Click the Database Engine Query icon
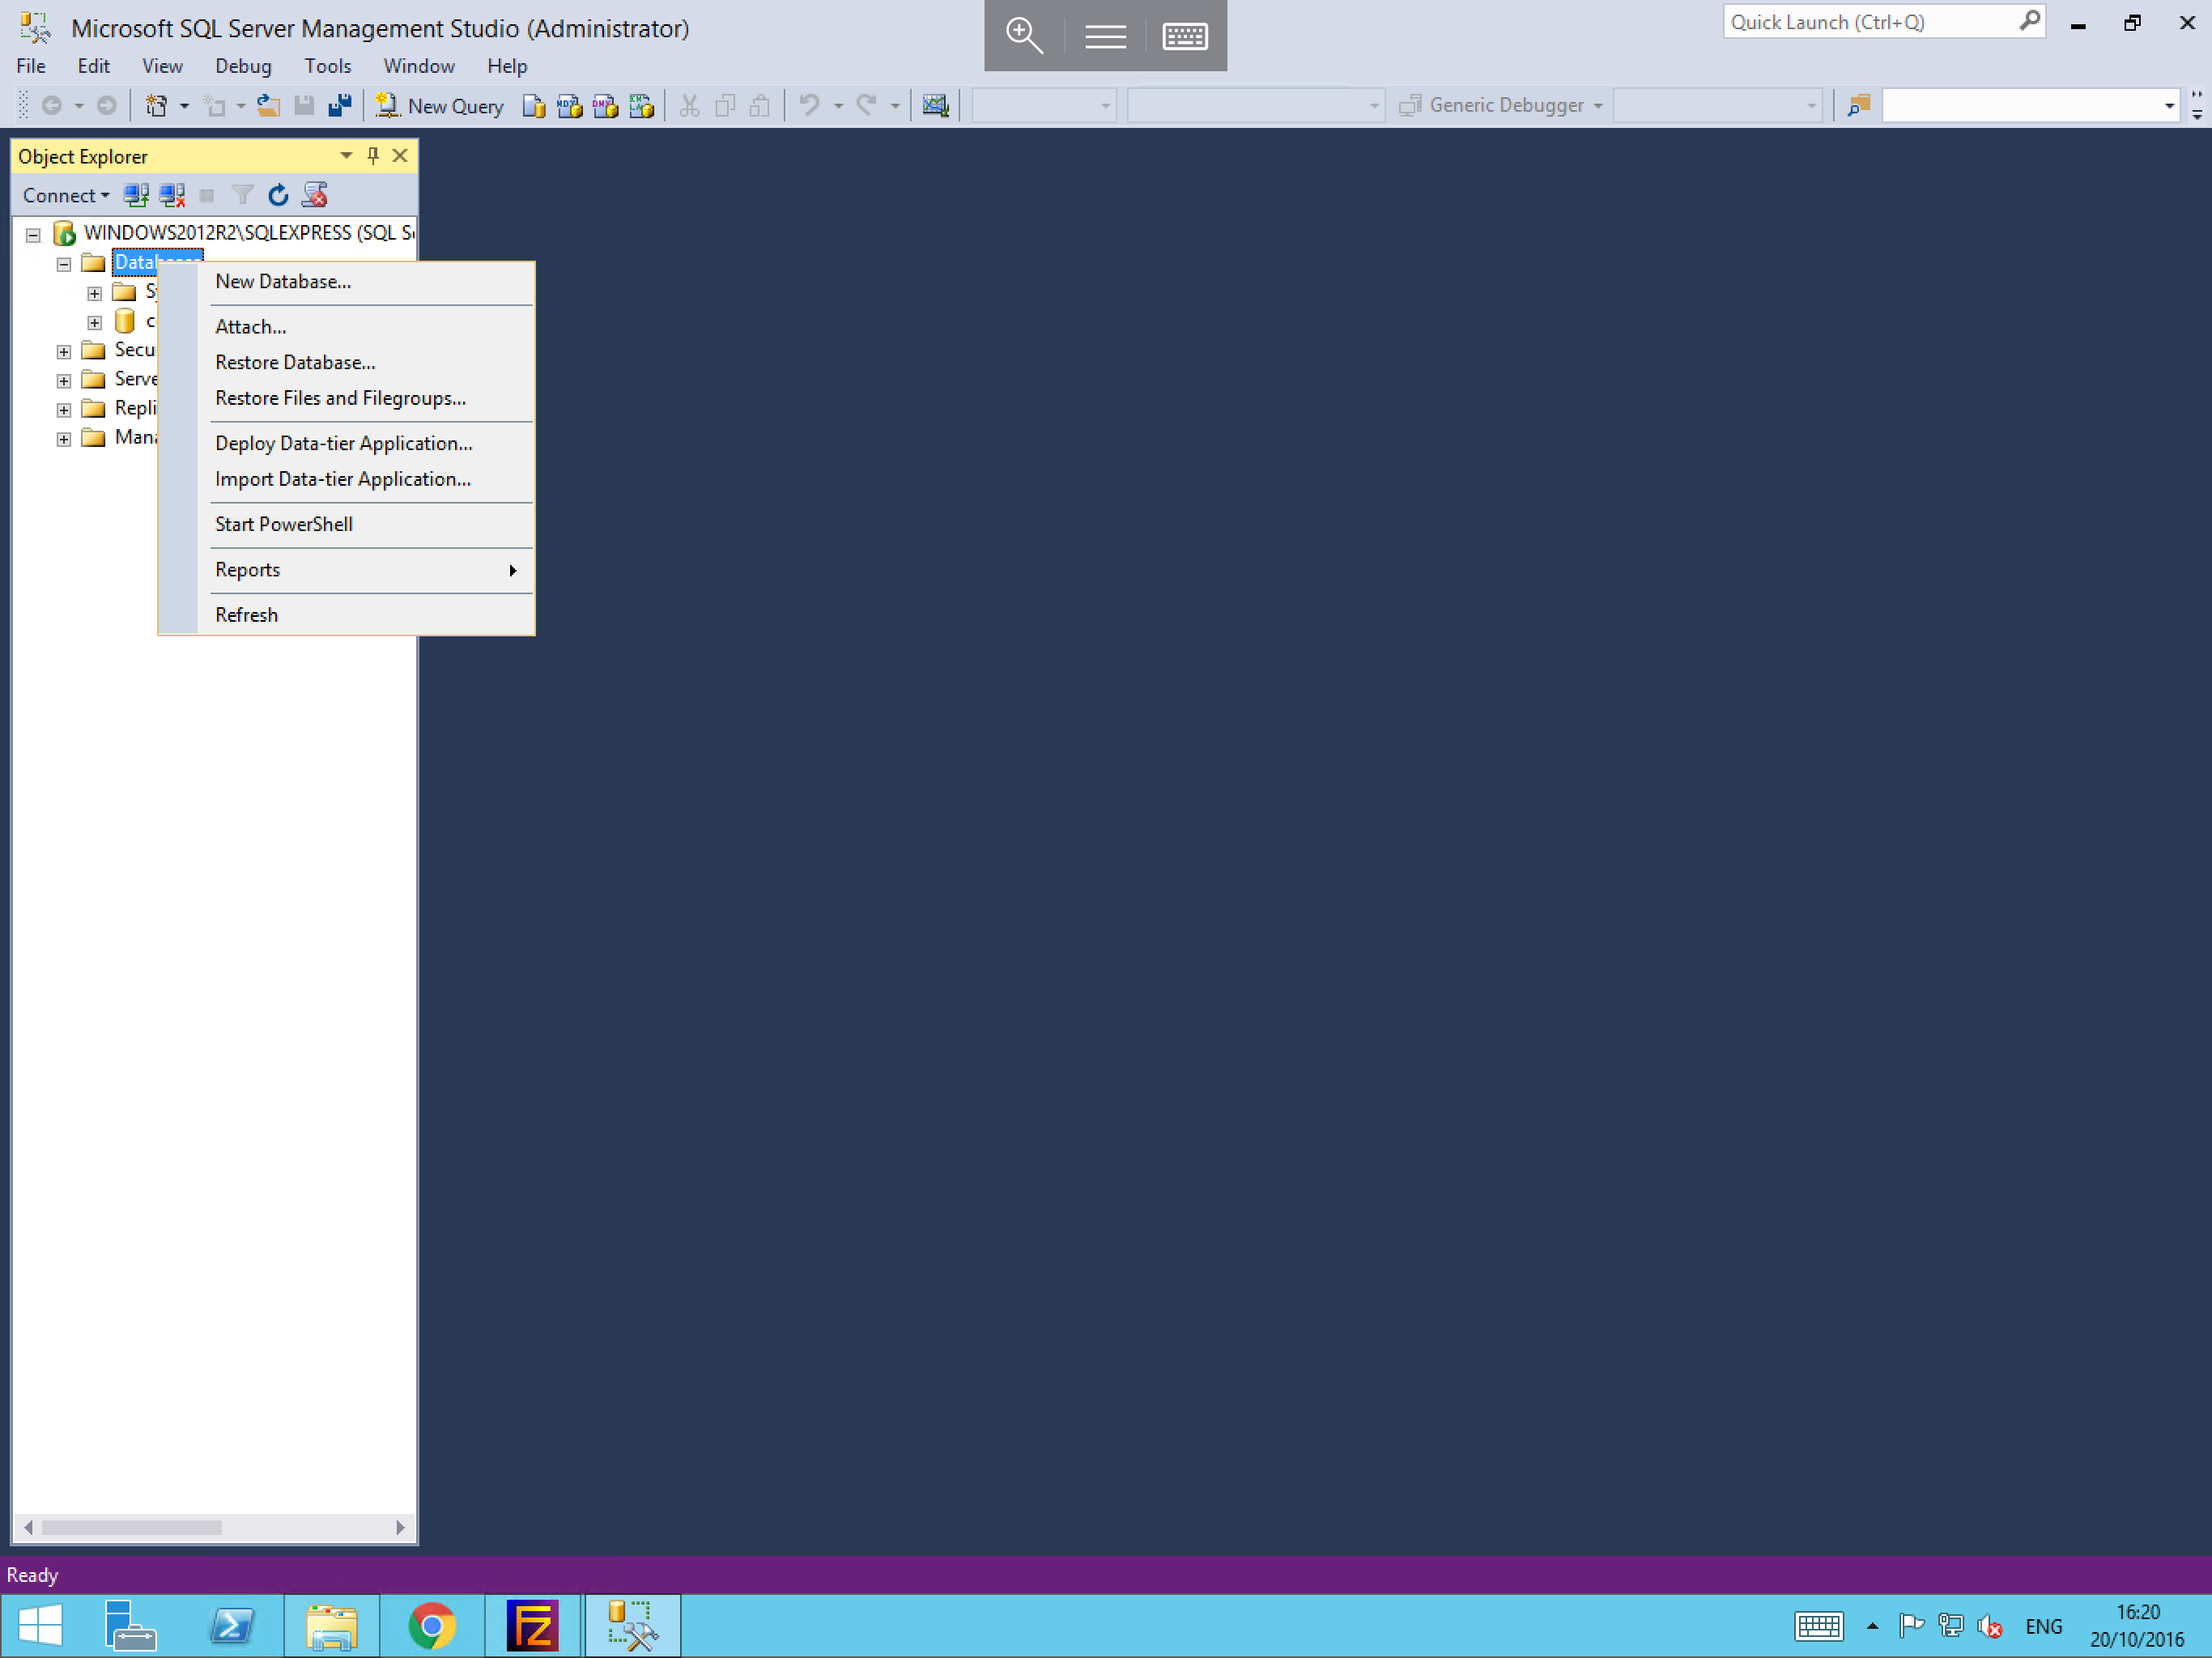 (x=534, y=105)
